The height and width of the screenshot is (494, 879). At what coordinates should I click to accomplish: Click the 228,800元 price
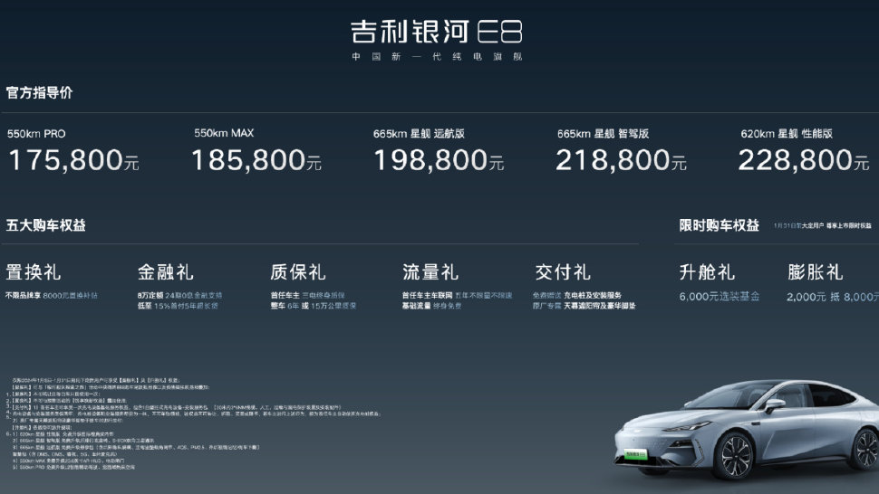coord(804,160)
